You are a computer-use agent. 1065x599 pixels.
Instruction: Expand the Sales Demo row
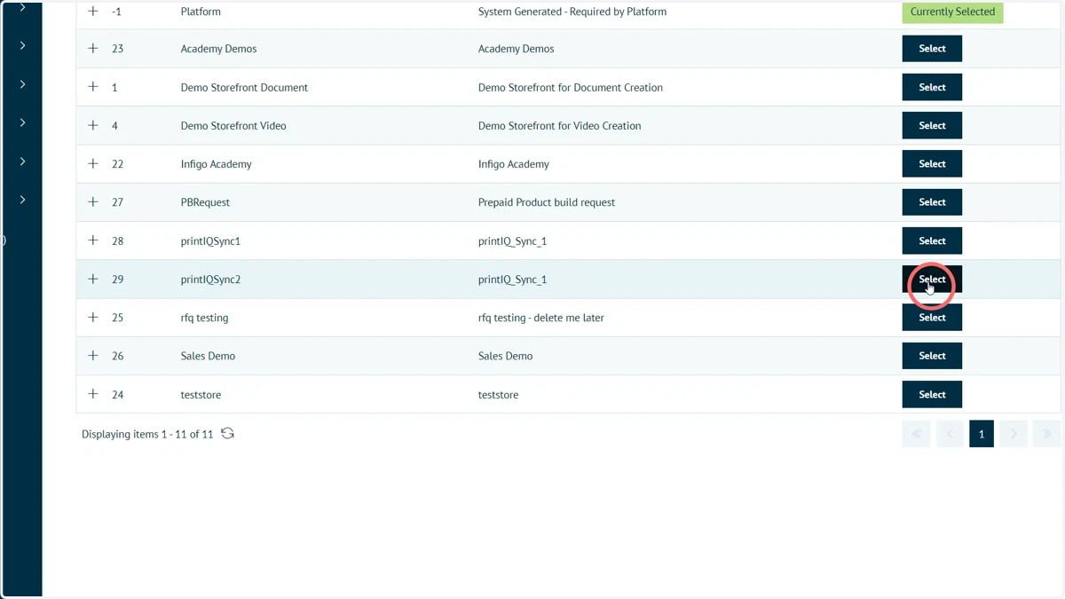pos(93,355)
